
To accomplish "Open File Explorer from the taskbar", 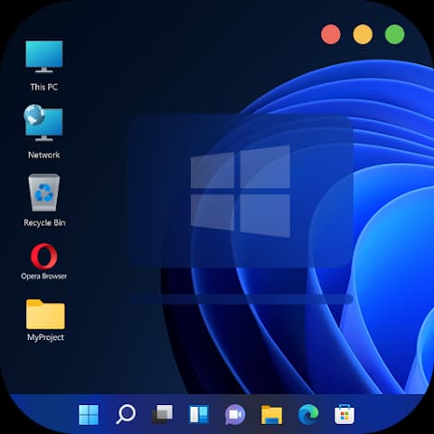I will coord(271,415).
